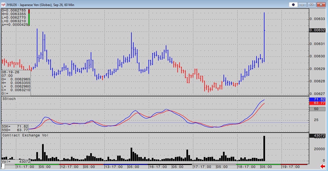This screenshot has height=171, width=328.
Task: Click the 11-17:00 time axis label
Action: coord(25,167)
